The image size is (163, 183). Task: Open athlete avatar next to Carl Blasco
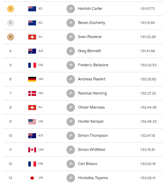[71, 164]
